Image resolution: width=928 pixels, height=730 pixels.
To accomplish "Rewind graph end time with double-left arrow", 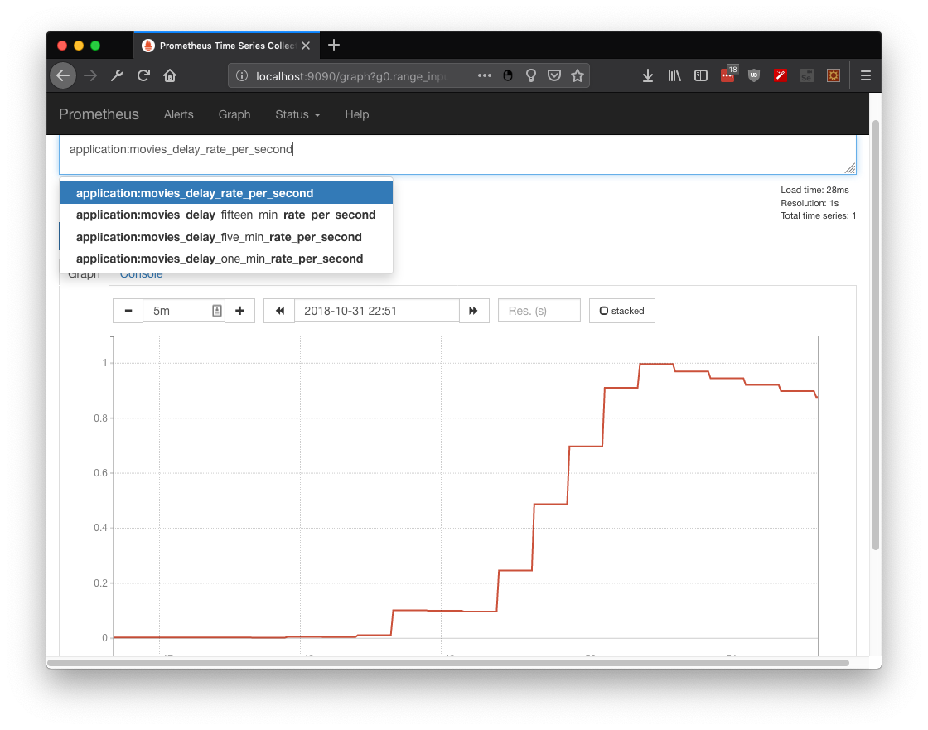I will pos(279,311).
